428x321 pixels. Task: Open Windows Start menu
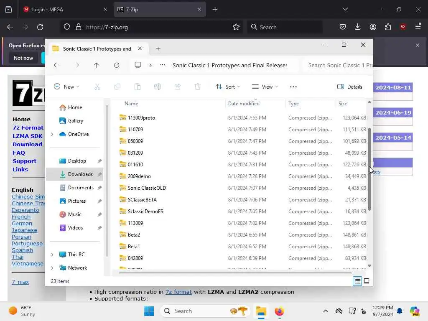pyautogui.click(x=149, y=311)
